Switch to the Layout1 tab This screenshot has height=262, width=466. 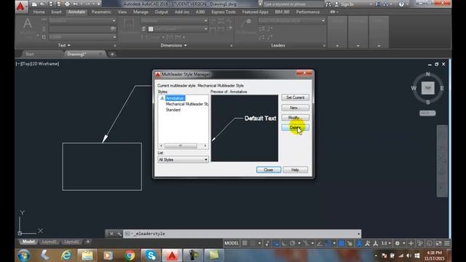pos(49,242)
